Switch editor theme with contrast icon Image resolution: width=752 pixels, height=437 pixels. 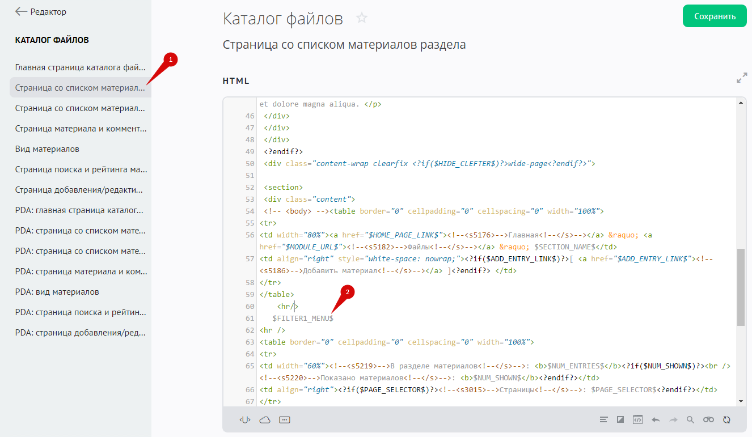(620, 420)
